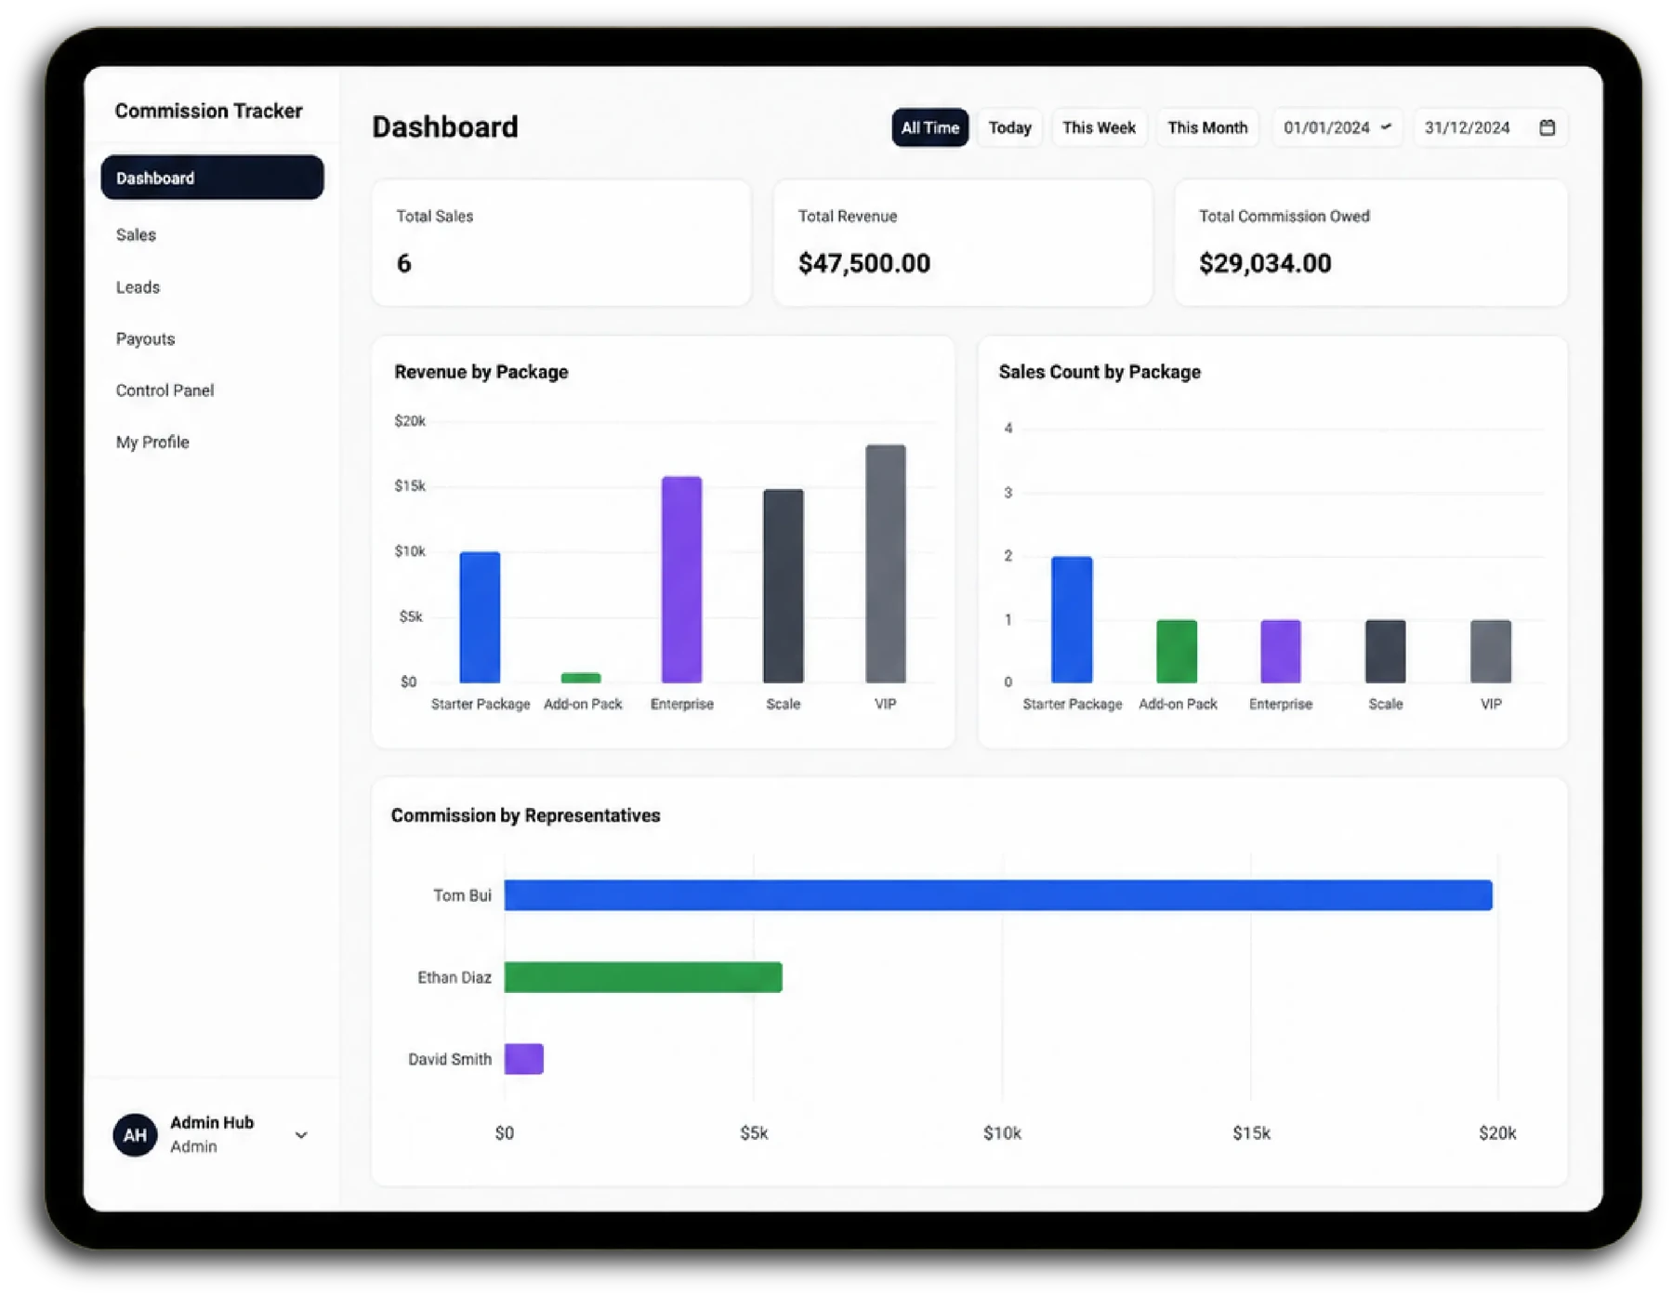Expand the Admin Hub account chevron
Viewport: 1673px width, 1297px height.
click(301, 1134)
